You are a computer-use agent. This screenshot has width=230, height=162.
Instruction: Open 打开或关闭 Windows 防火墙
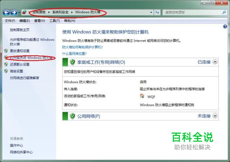point(31,58)
